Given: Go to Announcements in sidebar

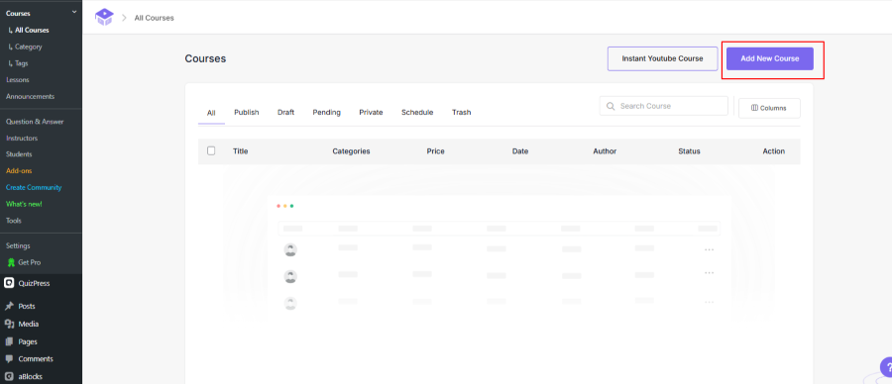Looking at the screenshot, I should click(30, 97).
